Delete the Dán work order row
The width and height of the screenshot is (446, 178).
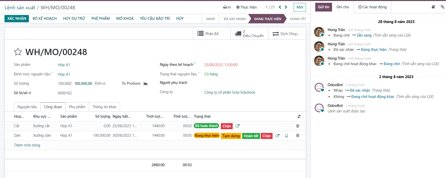coord(298,135)
